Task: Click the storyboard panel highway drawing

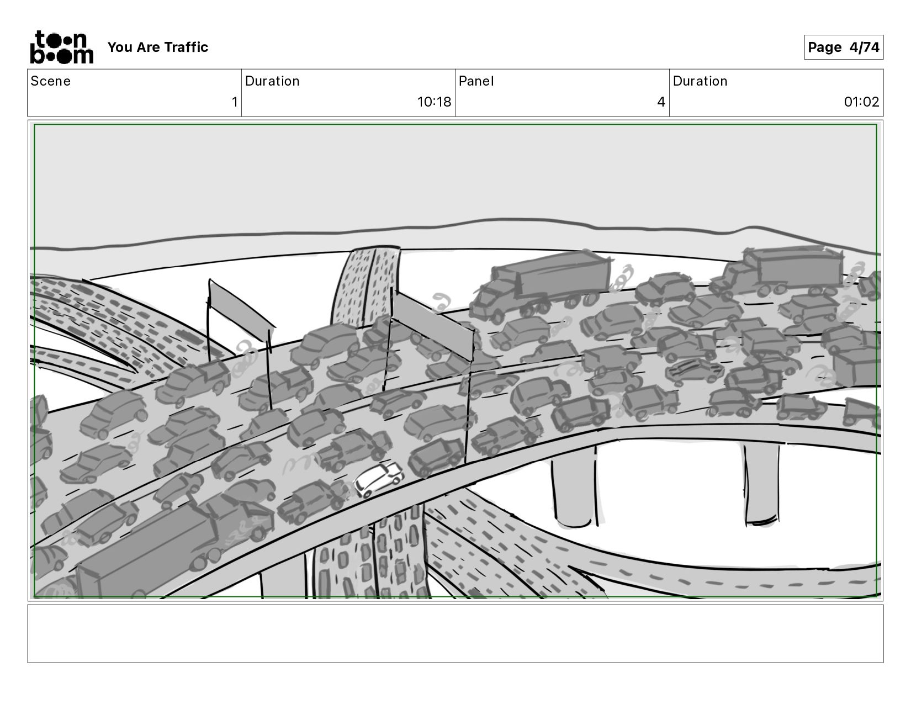Action: point(455,361)
